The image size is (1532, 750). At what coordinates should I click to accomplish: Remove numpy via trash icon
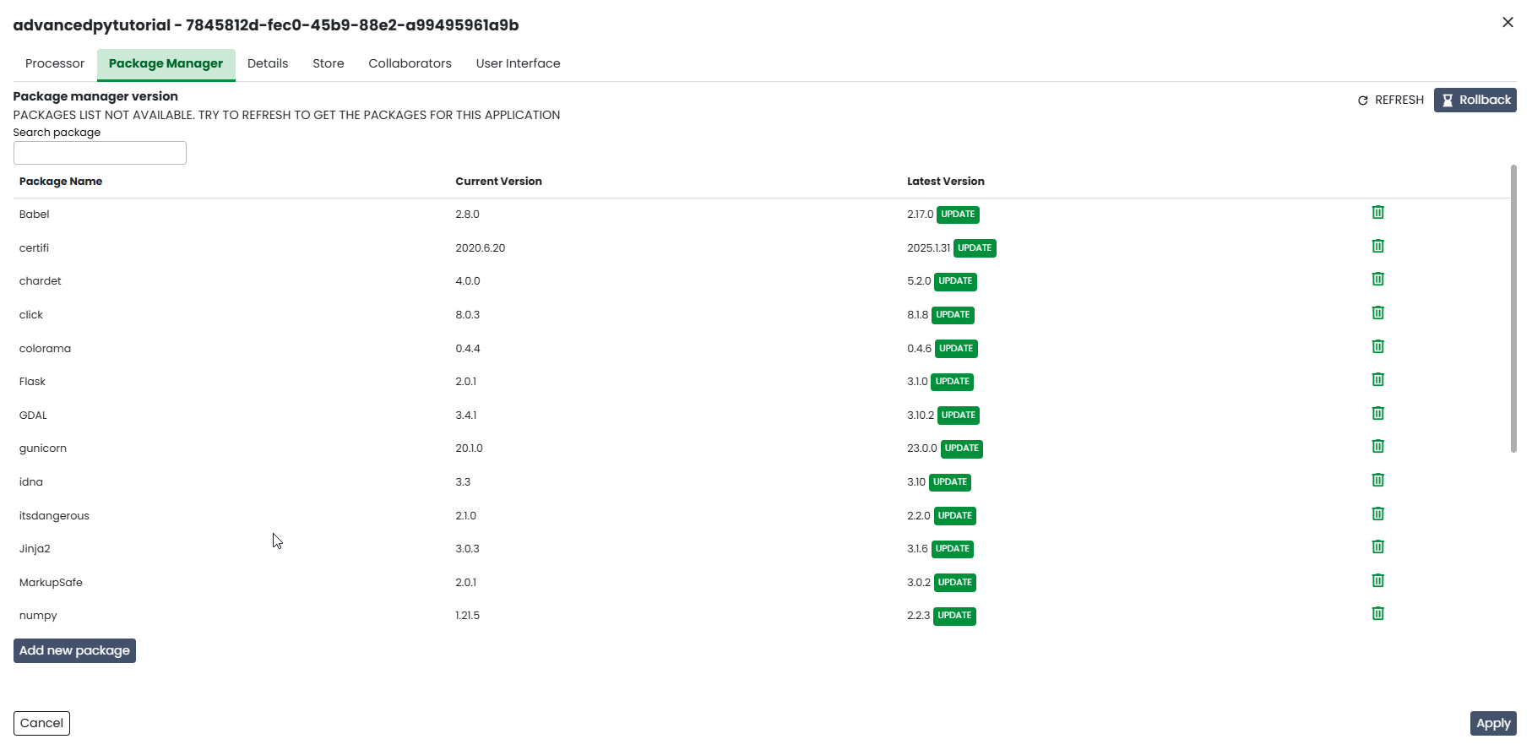[1377, 613]
